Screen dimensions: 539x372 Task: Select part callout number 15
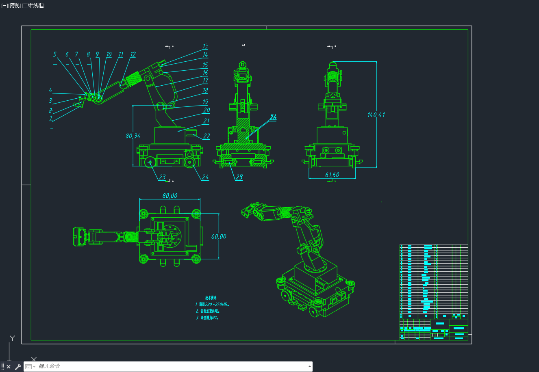click(x=205, y=65)
